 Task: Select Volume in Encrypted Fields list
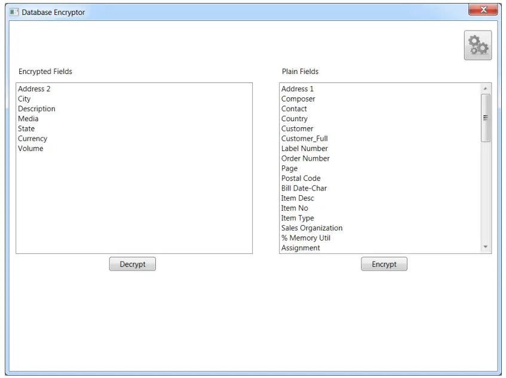click(x=30, y=149)
